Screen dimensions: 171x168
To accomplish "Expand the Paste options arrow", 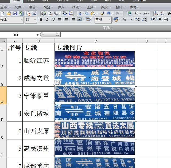I will 97,13.
